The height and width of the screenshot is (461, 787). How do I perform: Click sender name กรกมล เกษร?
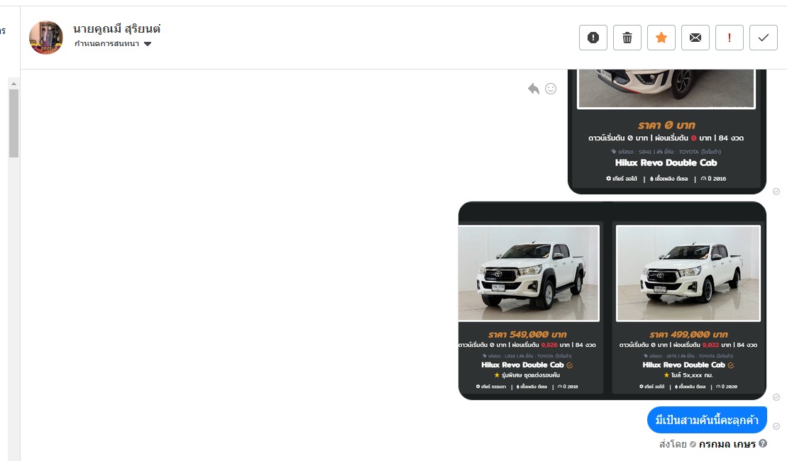tap(727, 444)
